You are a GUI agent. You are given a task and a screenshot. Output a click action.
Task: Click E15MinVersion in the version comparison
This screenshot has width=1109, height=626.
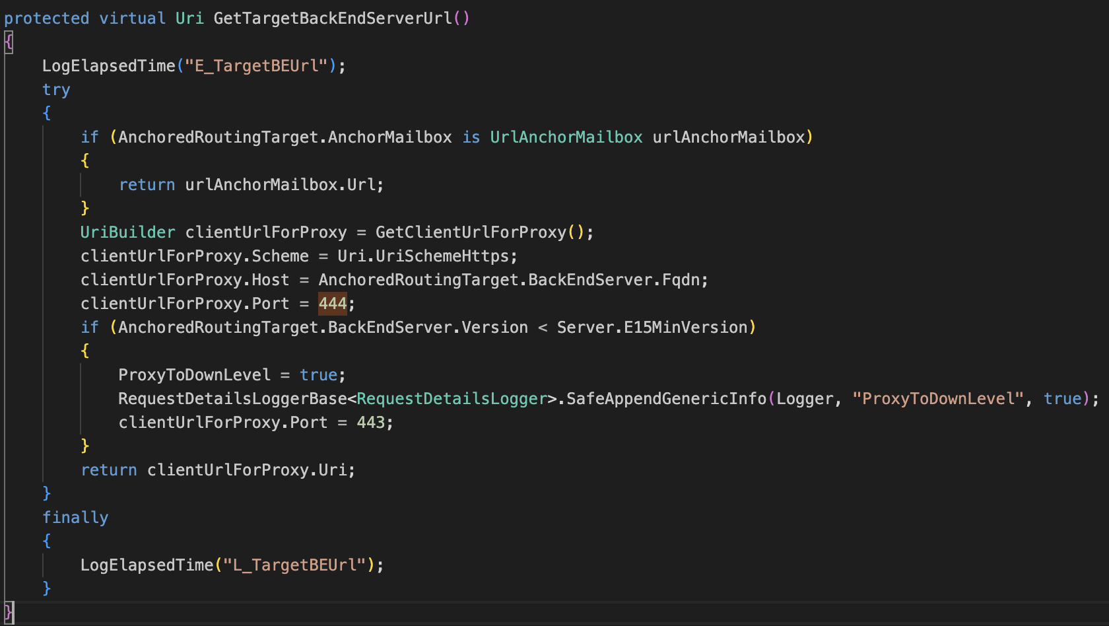685,328
